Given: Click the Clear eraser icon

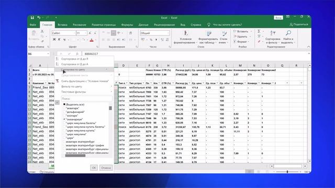Looking at the screenshot, I should click(259, 41).
